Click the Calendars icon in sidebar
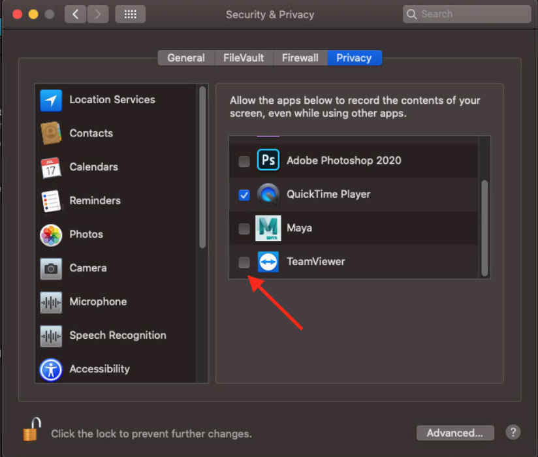Image resolution: width=538 pixels, height=457 pixels. (x=51, y=167)
